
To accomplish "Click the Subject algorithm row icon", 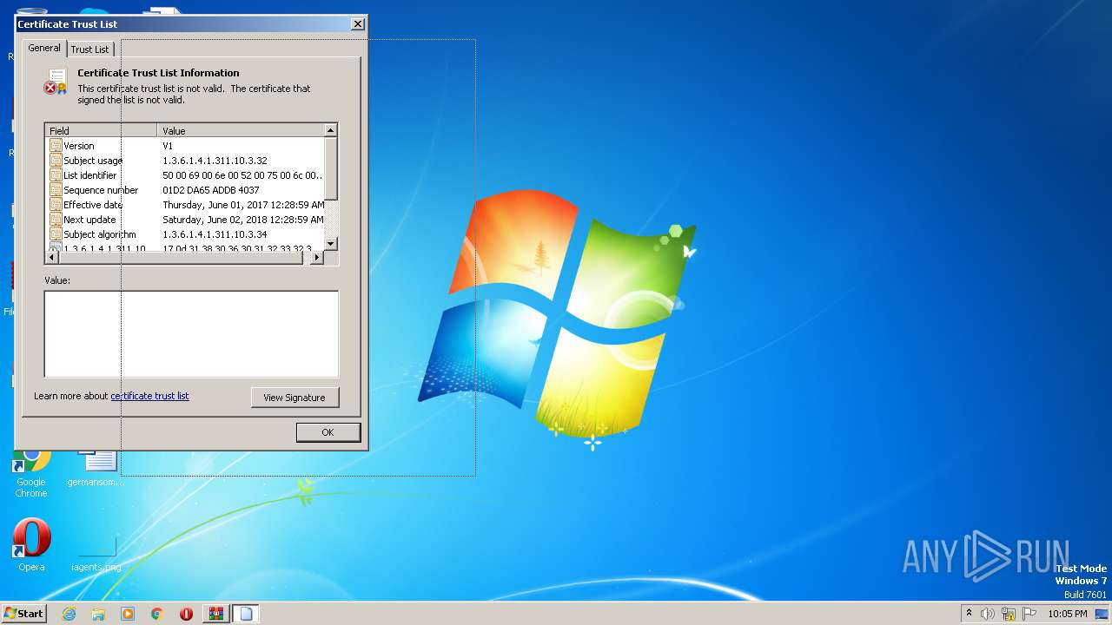I will click(56, 234).
